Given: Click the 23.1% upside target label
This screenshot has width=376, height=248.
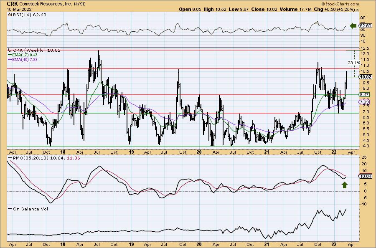Looking at the screenshot, I should (x=354, y=63).
